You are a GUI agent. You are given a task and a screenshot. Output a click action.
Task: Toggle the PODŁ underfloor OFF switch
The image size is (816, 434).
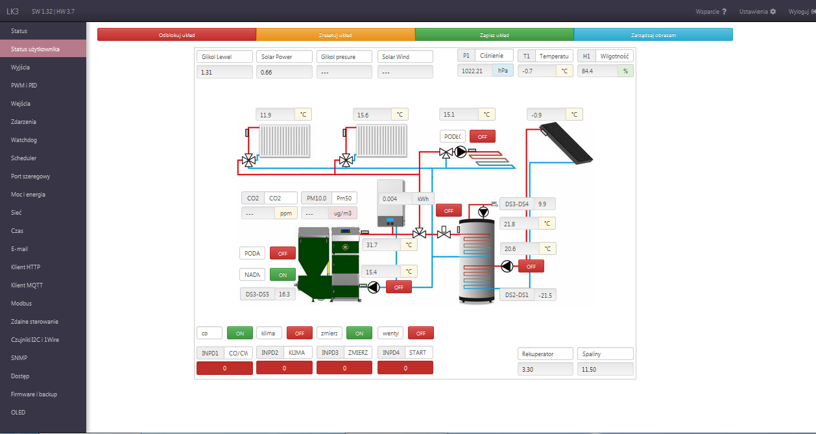tap(482, 136)
